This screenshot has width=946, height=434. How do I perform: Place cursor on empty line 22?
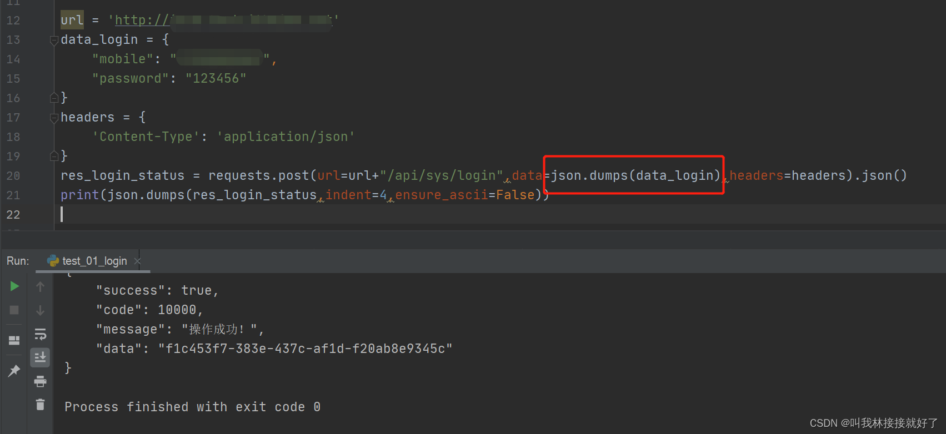tap(500, 214)
